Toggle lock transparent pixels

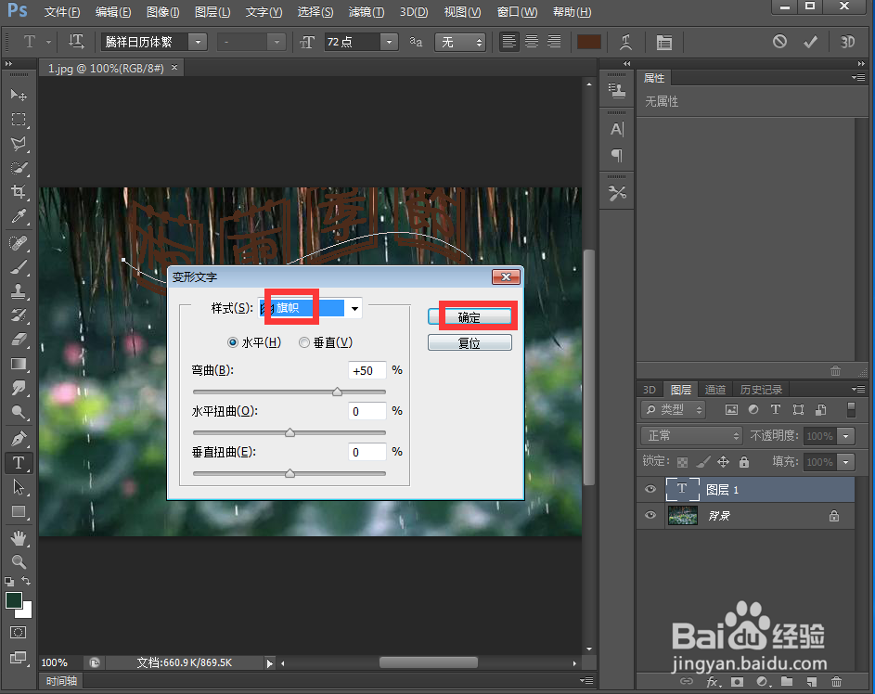click(682, 462)
